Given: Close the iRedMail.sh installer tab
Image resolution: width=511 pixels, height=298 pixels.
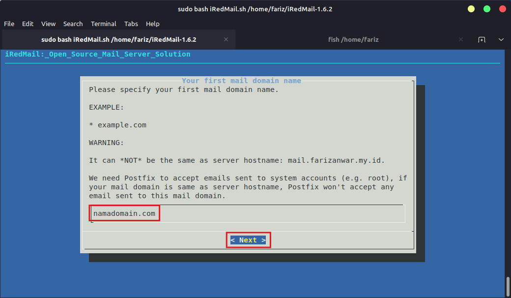Looking at the screenshot, I should (x=226, y=39).
